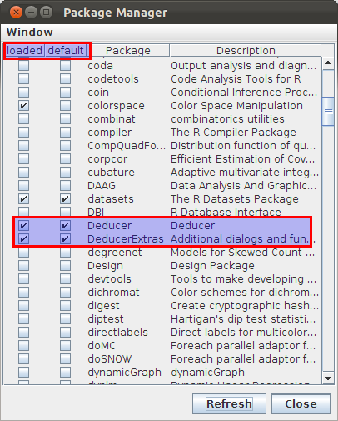Image resolution: width=338 pixels, height=421 pixels.
Task: Uncheck loaded checkbox for Deducer
Action: (23, 226)
